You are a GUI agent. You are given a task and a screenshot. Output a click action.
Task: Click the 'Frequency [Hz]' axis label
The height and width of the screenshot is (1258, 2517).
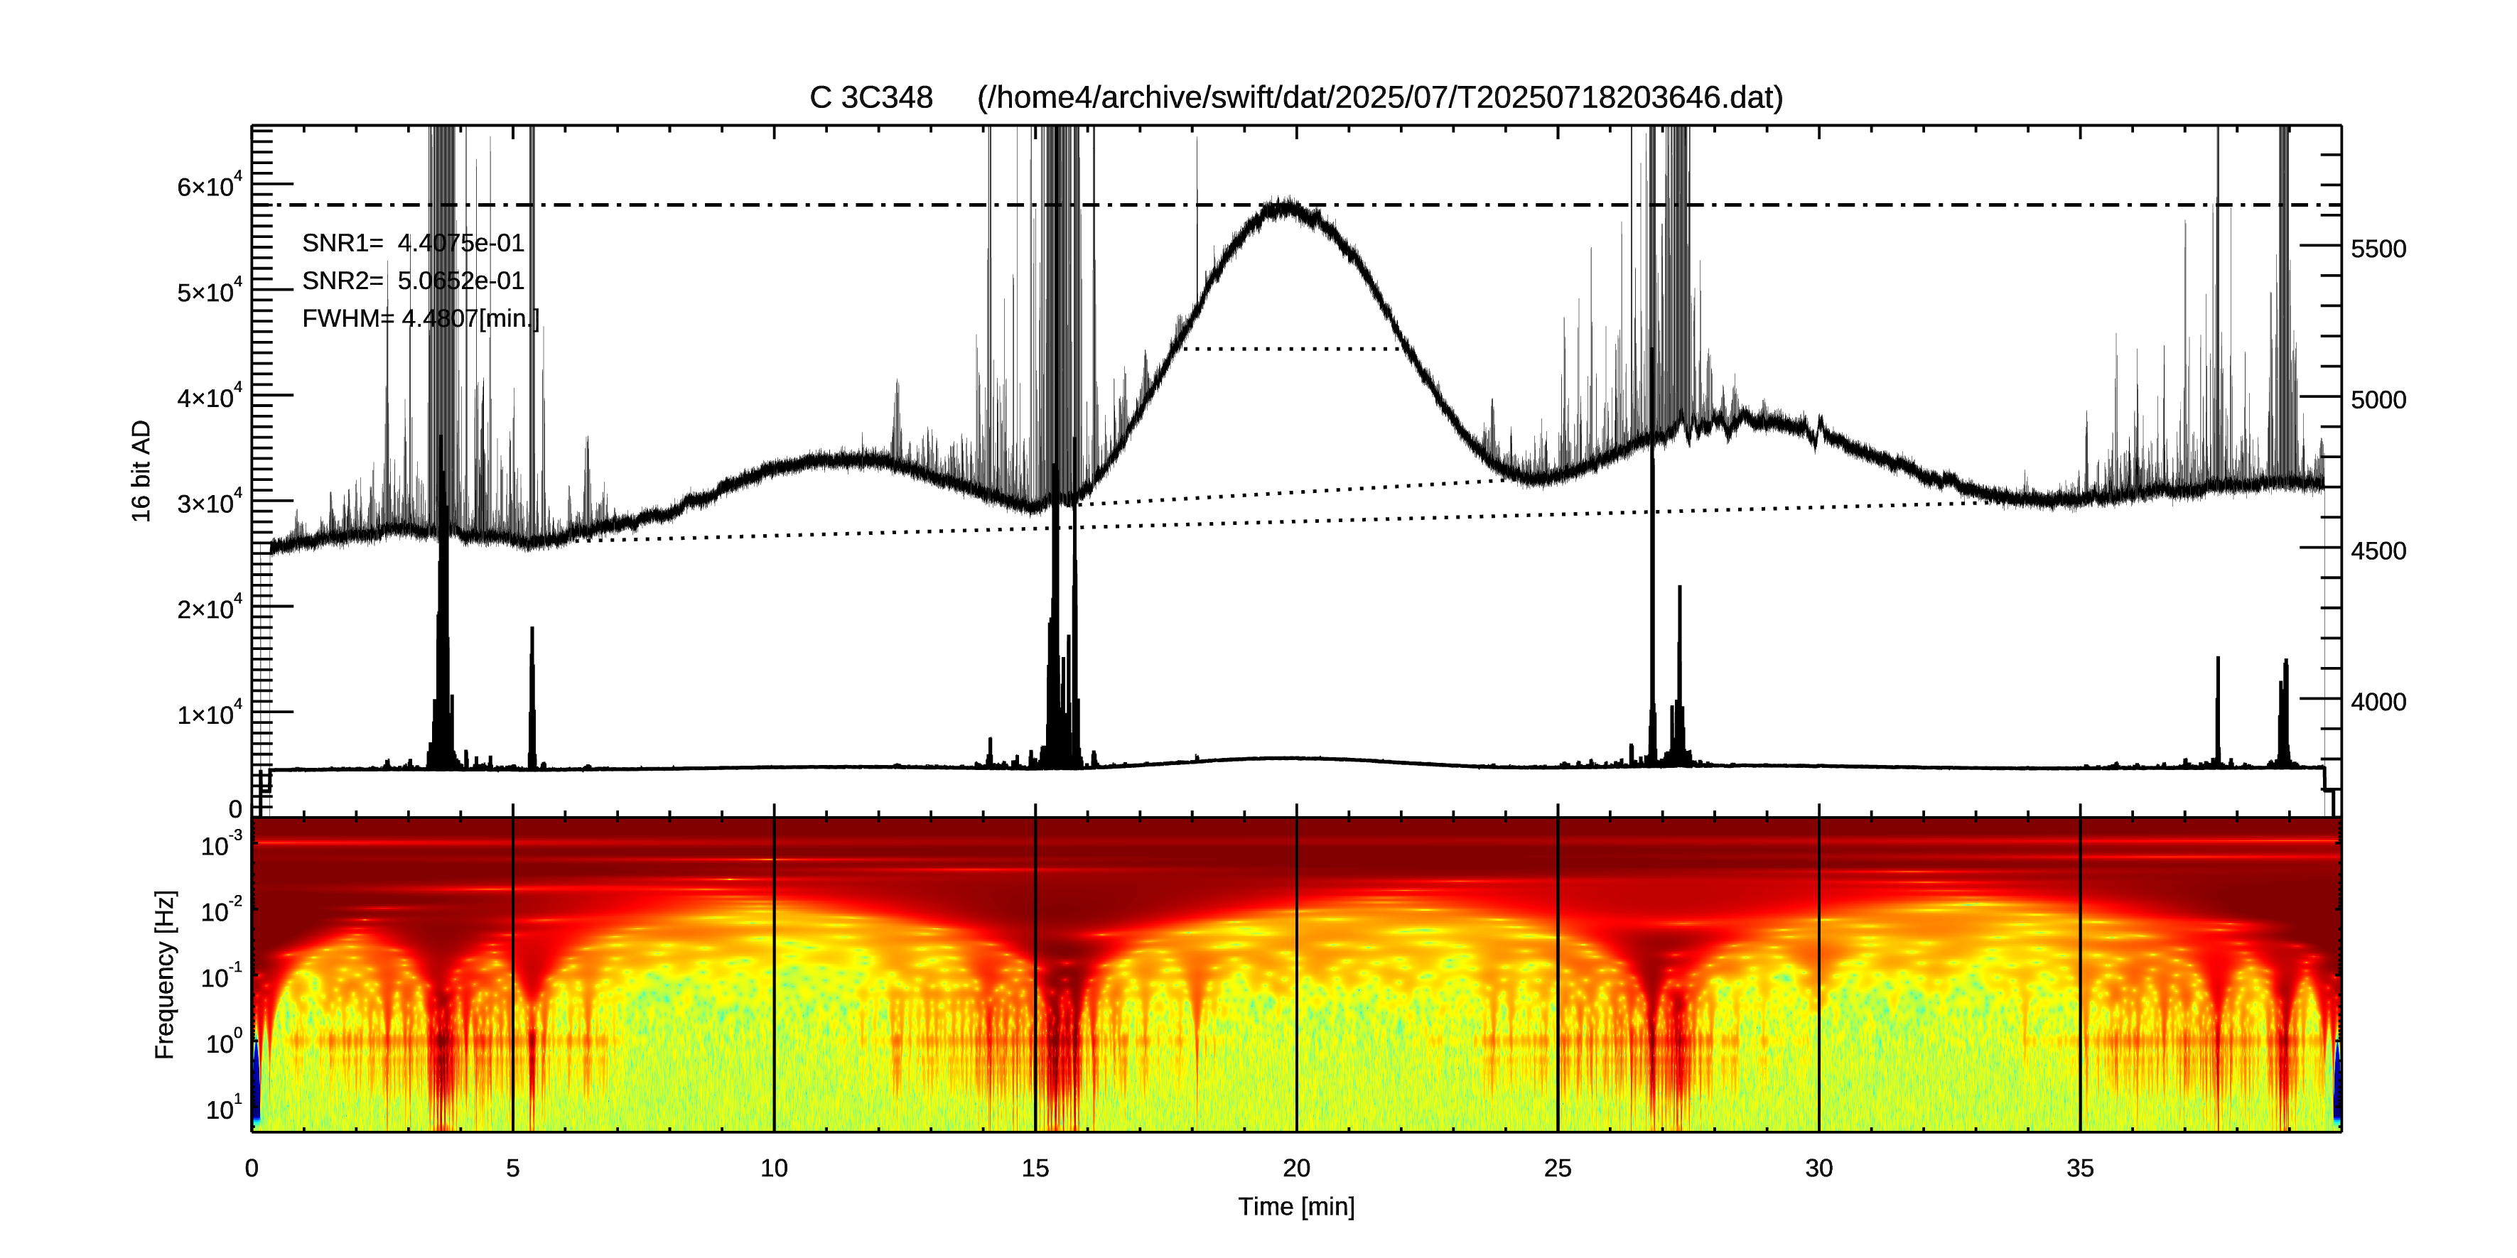point(165,975)
